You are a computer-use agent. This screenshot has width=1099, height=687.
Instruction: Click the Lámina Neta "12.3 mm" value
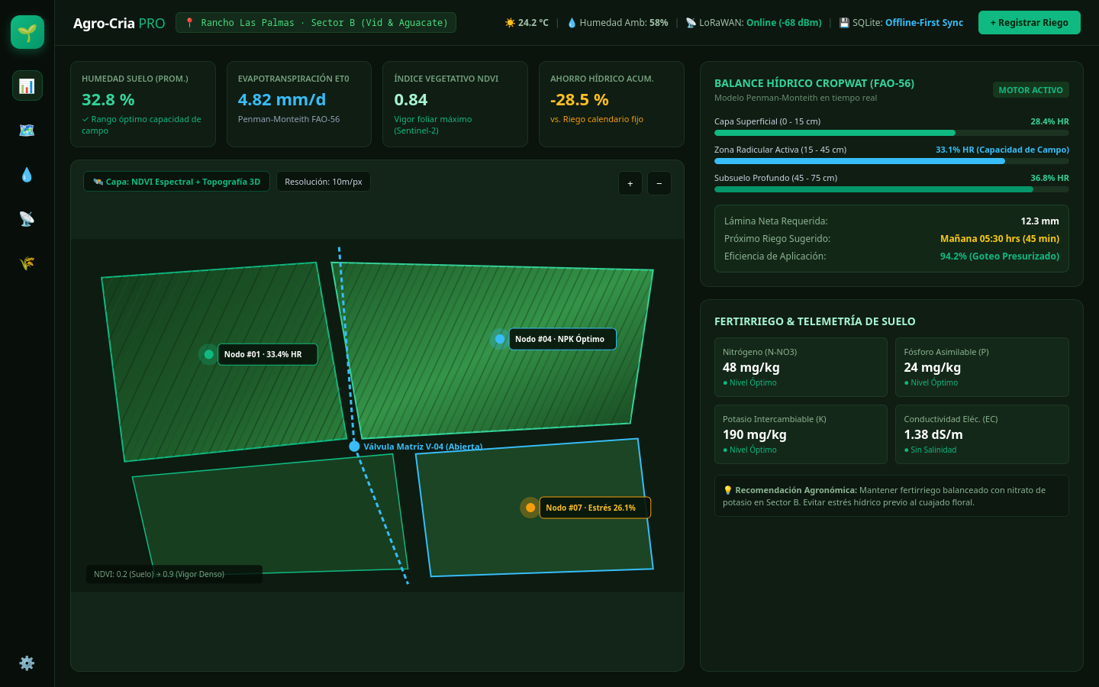(x=1040, y=221)
